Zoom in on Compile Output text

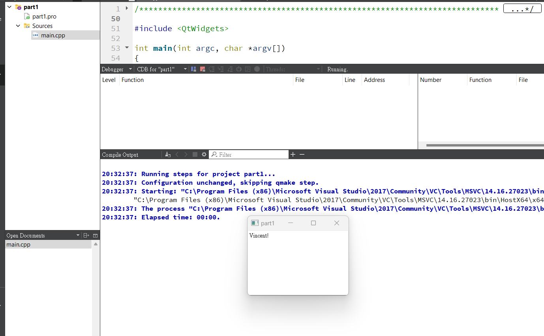click(x=293, y=154)
